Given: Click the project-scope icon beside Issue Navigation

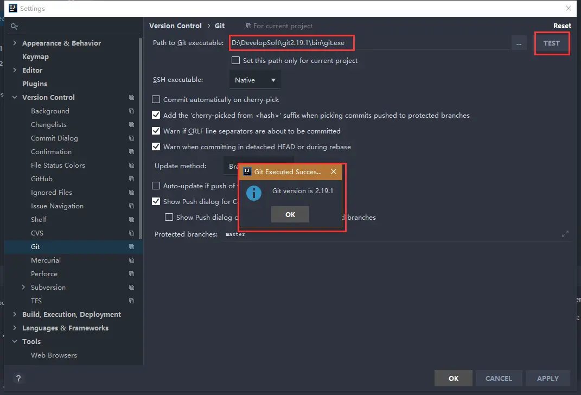Looking at the screenshot, I should (x=131, y=206).
